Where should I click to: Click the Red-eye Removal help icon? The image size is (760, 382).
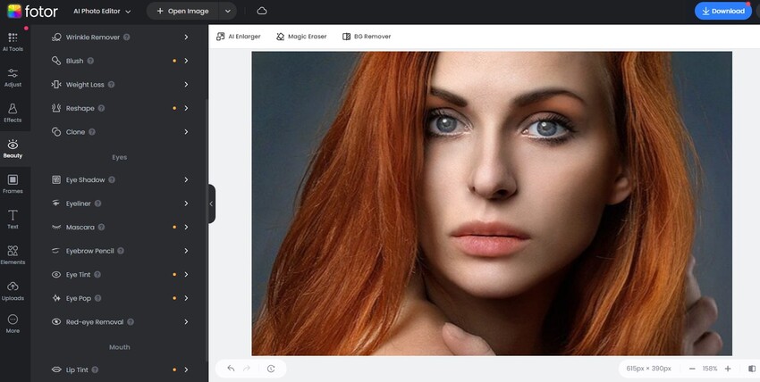tap(131, 322)
